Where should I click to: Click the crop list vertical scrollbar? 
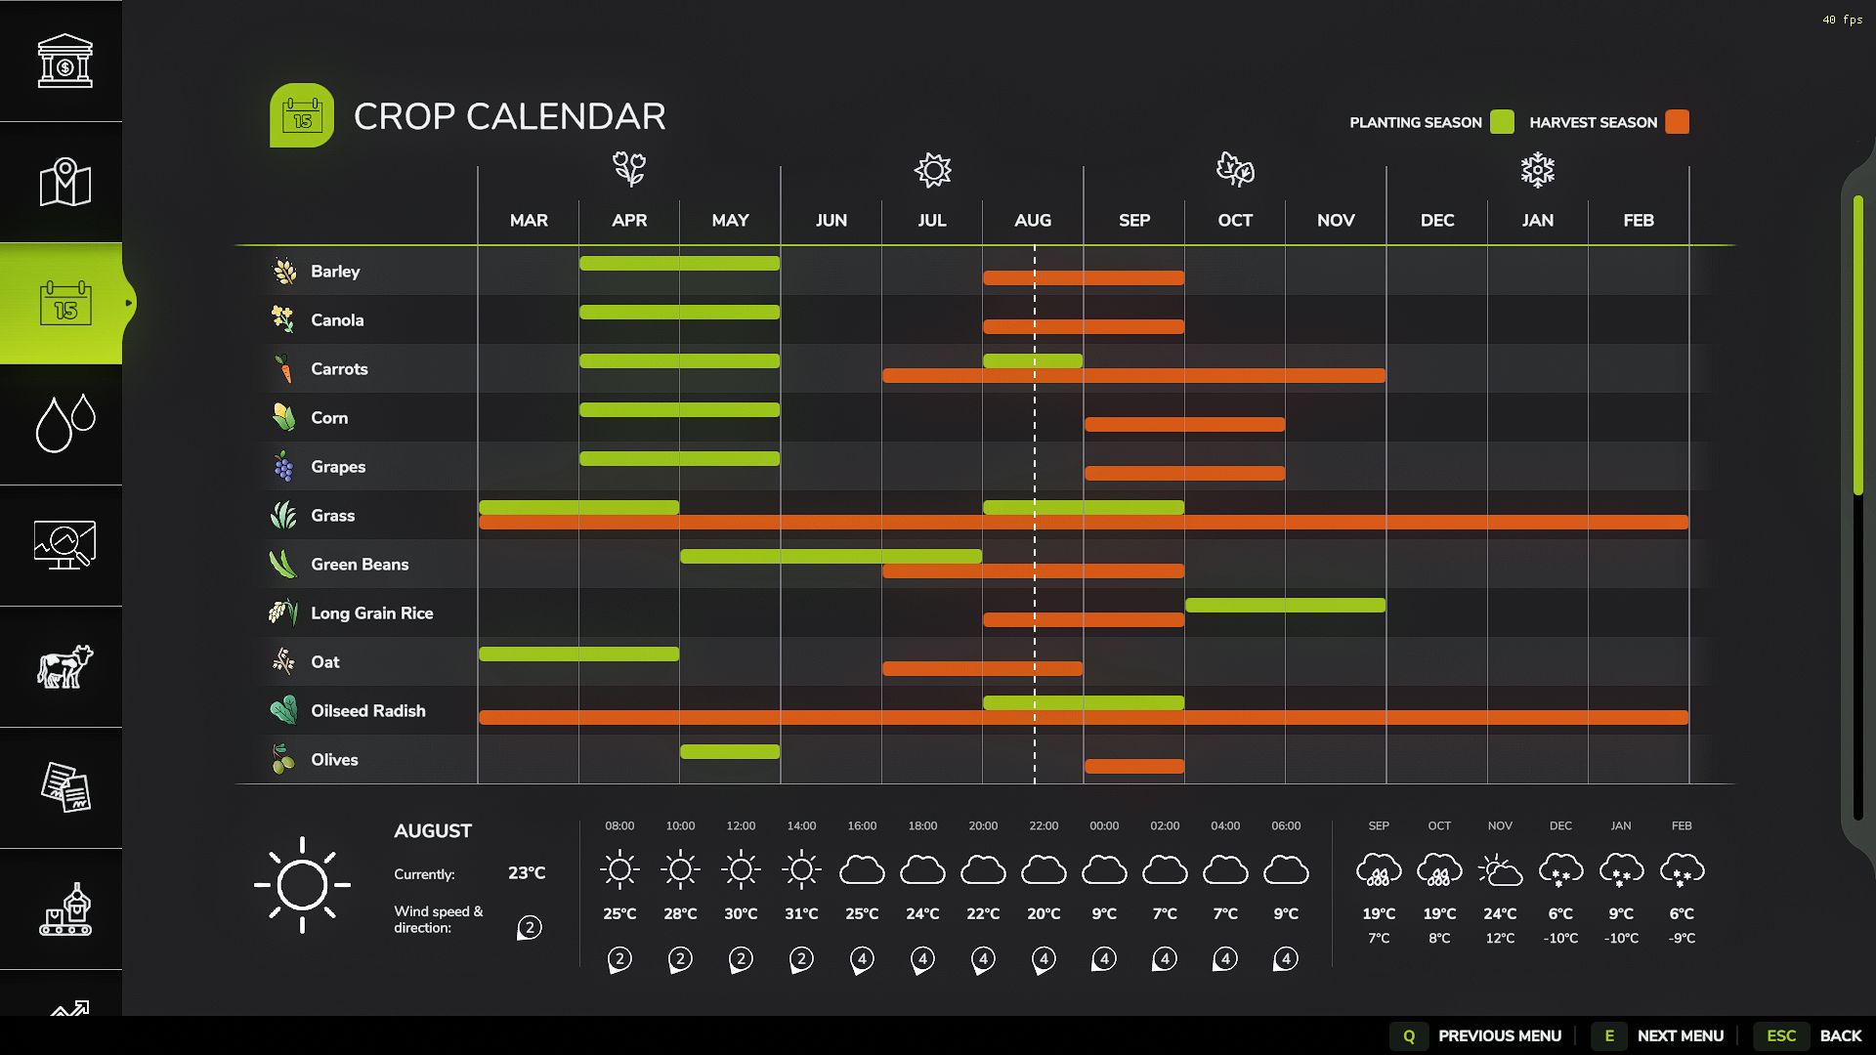[1857, 344]
